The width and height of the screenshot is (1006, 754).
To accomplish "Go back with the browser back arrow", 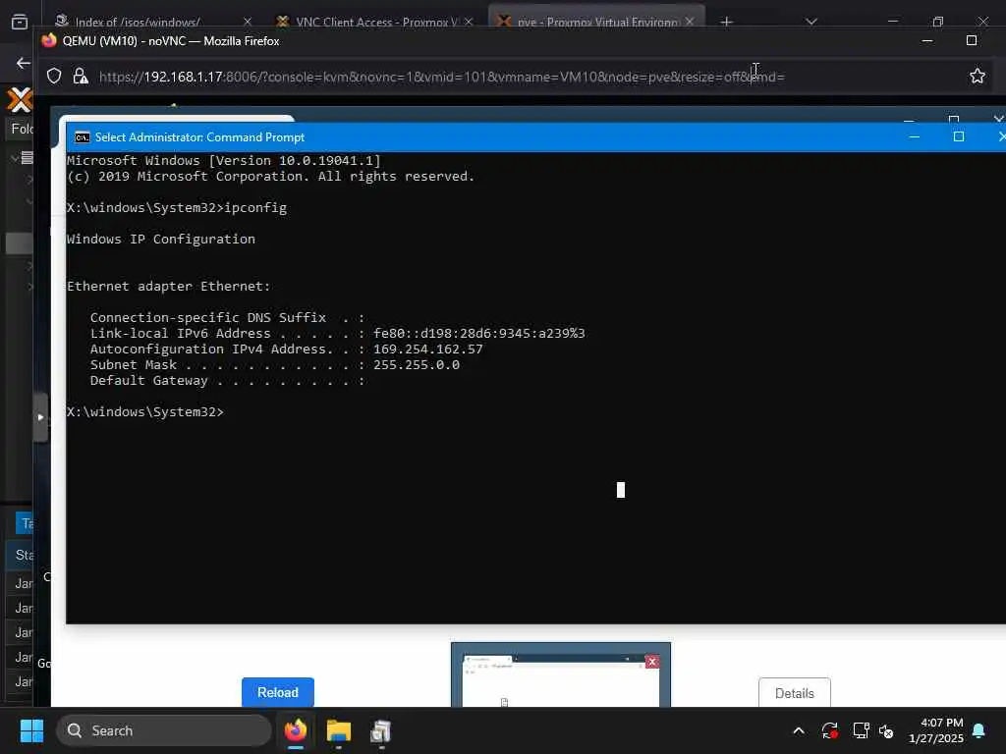I will (24, 63).
